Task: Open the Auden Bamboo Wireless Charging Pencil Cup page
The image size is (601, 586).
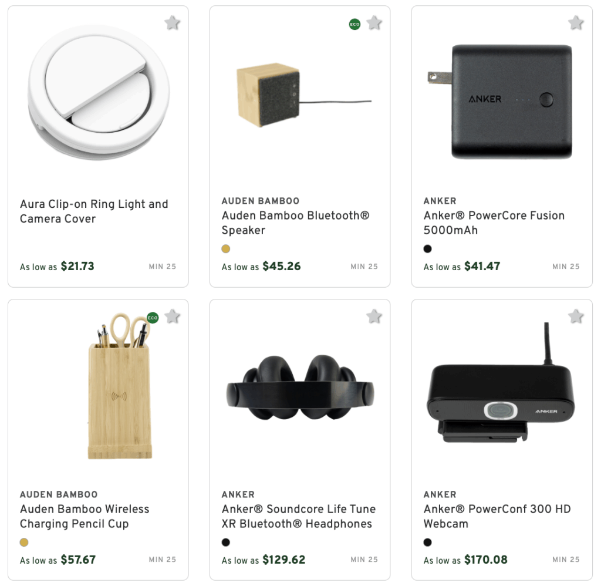Action: 84,516
